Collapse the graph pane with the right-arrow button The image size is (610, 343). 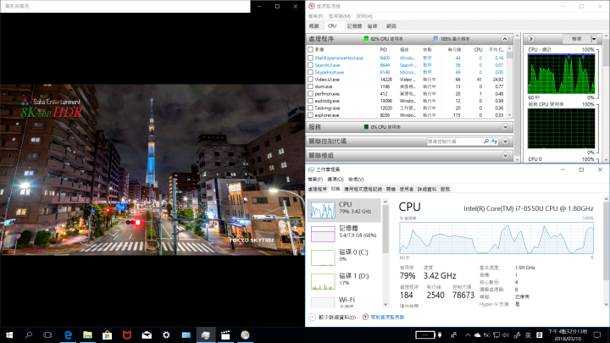coord(530,38)
